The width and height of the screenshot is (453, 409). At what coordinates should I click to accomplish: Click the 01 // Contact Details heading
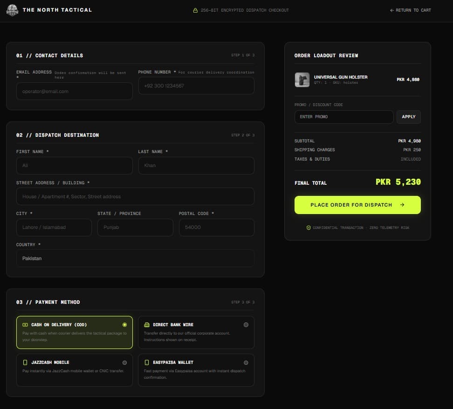pyautogui.click(x=50, y=55)
